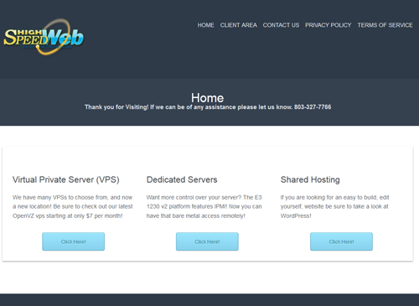The width and height of the screenshot is (419, 306).
Task: Click the Click Here! button under Dedicated Servers
Action: (207, 241)
